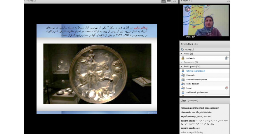Screen dimensions: 254x134
Task: Click the fppt.com link on the slide footer
Action: click(x=152, y=112)
